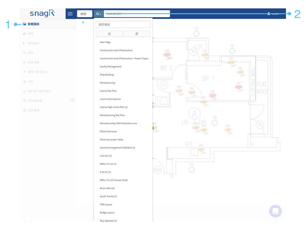Open 檢查清單 checklist in the sidebar

coord(48,62)
